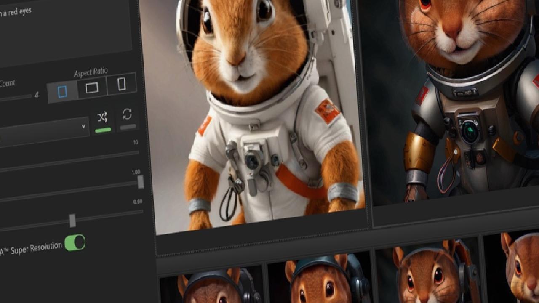Open the dropdown beside the shuffle icon
The height and width of the screenshot is (303, 539).
coord(44,132)
